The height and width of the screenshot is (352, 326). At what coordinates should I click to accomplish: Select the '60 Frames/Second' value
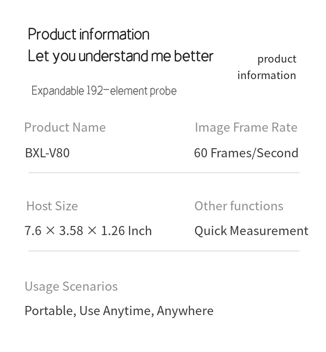point(246,153)
